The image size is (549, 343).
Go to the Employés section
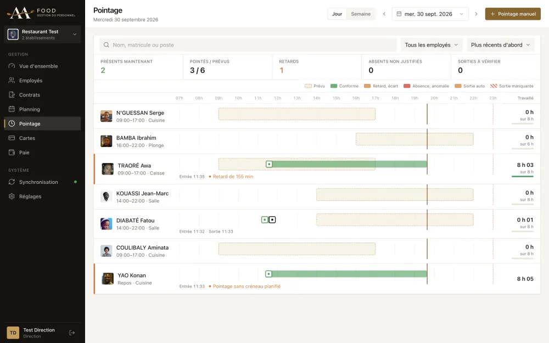(x=42, y=81)
